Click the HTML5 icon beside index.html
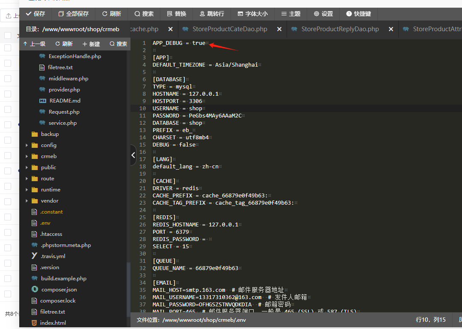462x329 pixels. 34,323
